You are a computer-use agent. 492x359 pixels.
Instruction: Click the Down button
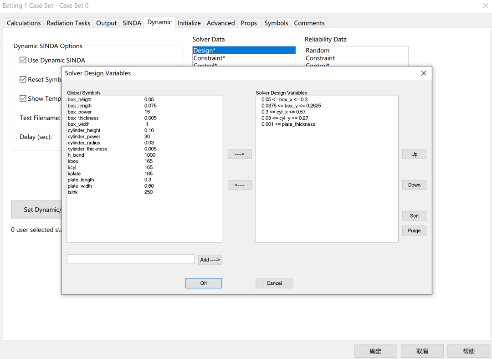(x=414, y=185)
